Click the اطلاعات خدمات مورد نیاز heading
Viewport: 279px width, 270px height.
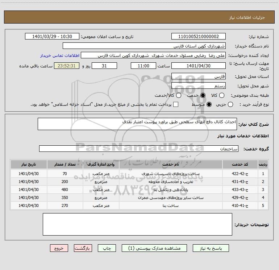243,136
